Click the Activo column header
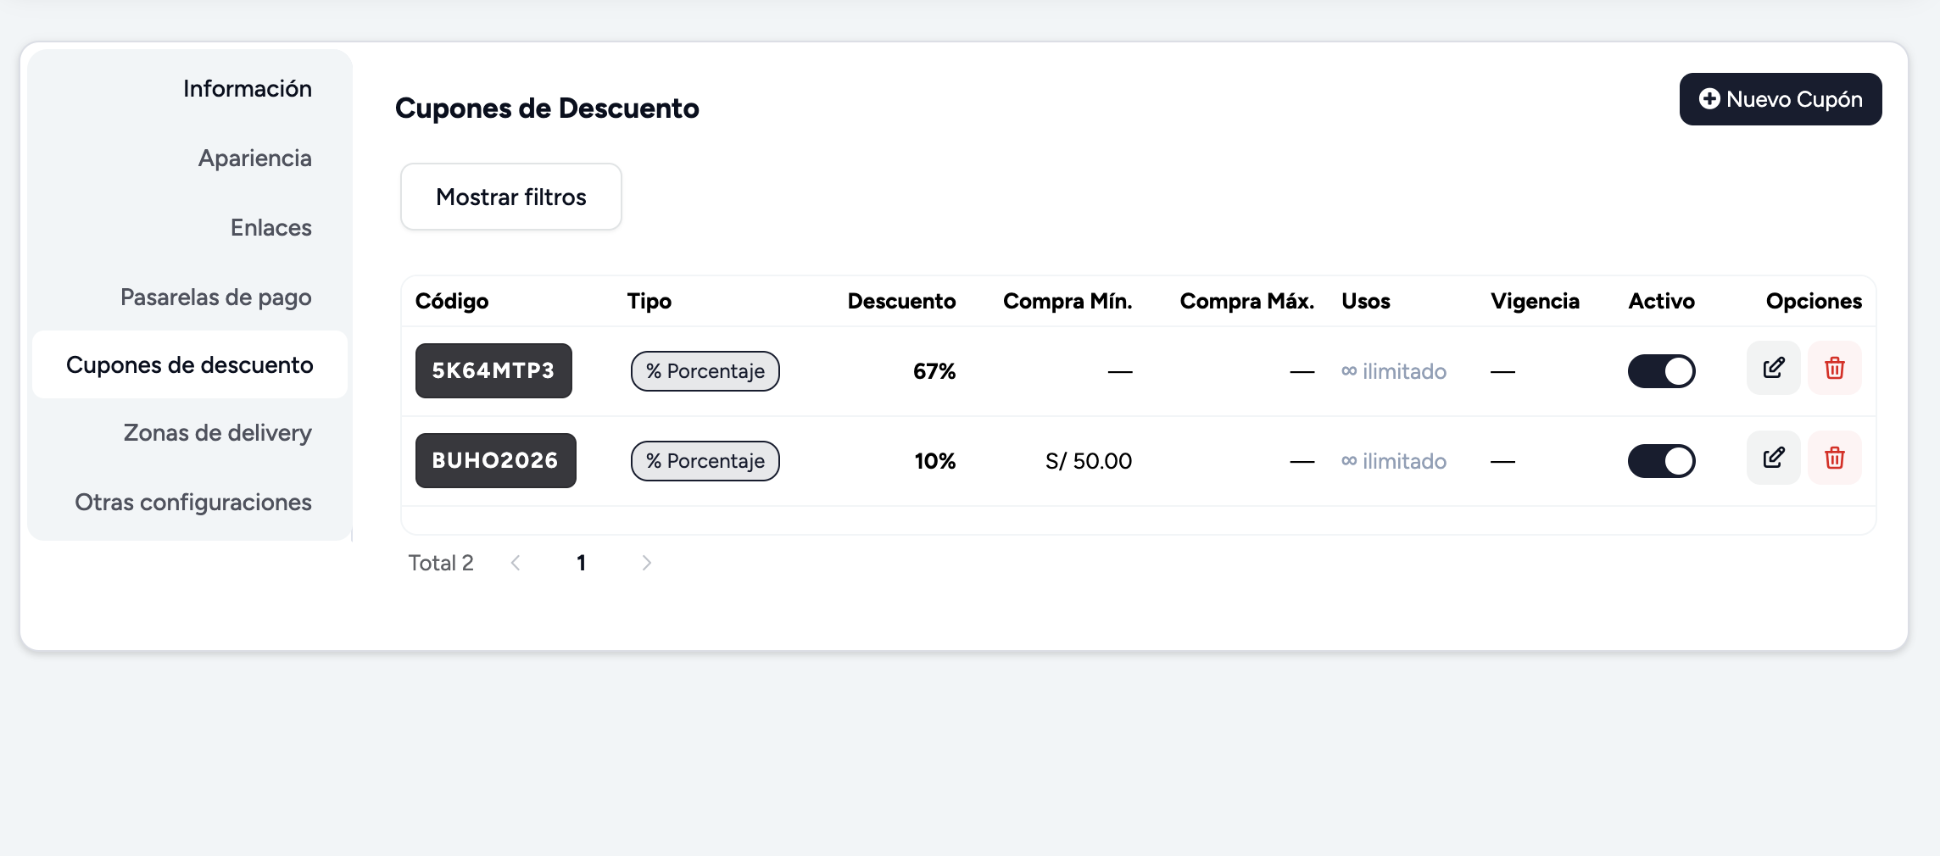This screenshot has height=856, width=1940. click(x=1662, y=301)
